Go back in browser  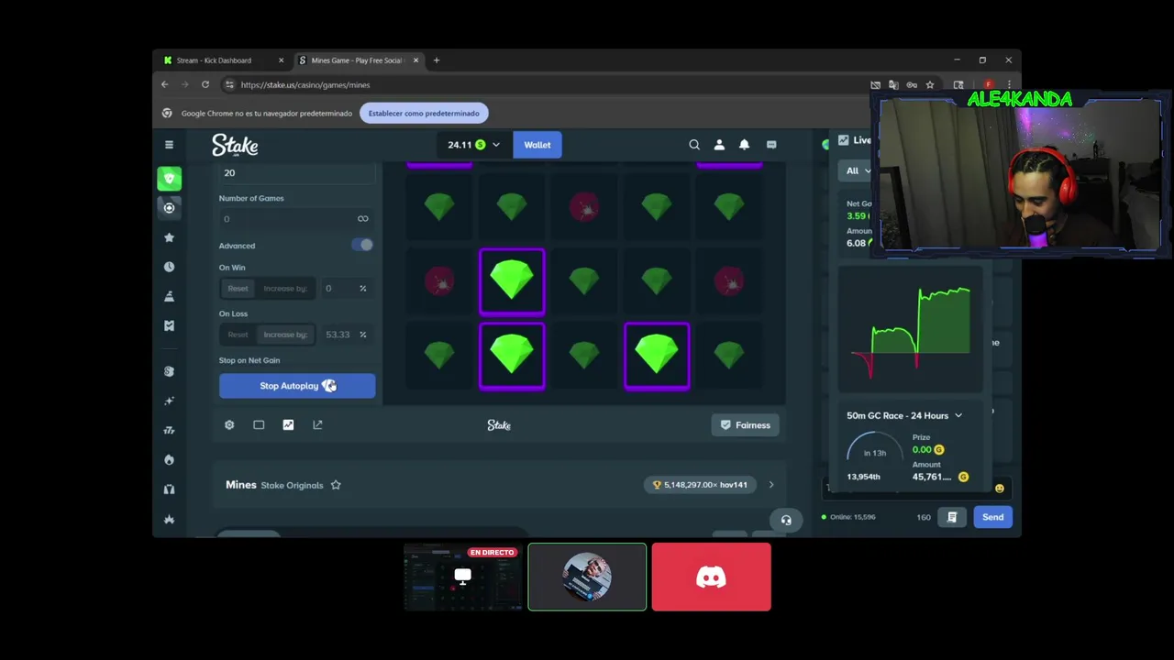165,84
